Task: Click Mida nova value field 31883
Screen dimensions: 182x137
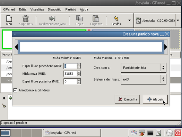Action: [70, 74]
